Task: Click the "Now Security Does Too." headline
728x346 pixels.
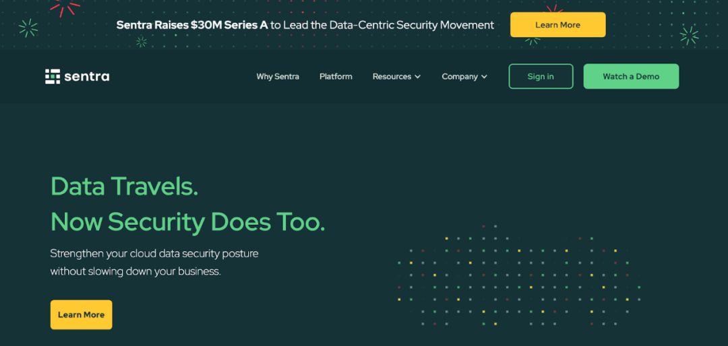Action: coord(187,221)
